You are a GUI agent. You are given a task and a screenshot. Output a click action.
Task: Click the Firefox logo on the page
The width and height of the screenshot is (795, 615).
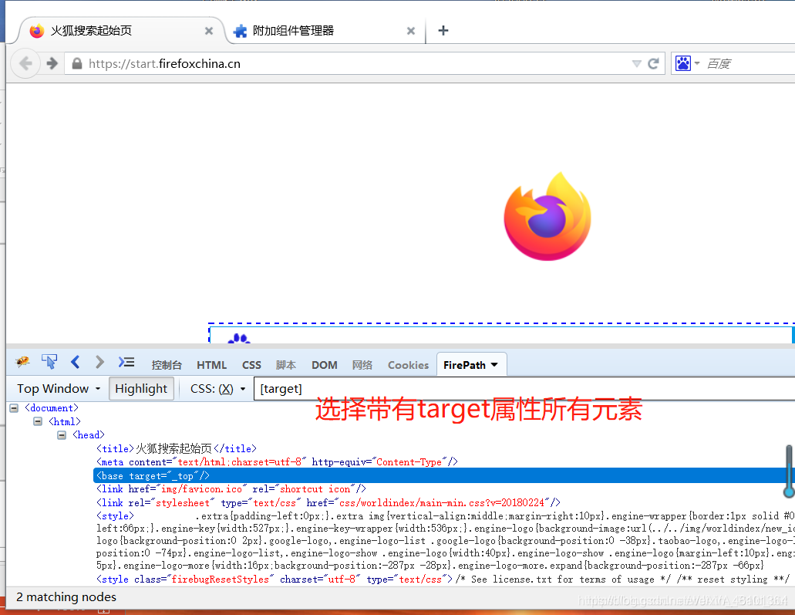(x=547, y=217)
